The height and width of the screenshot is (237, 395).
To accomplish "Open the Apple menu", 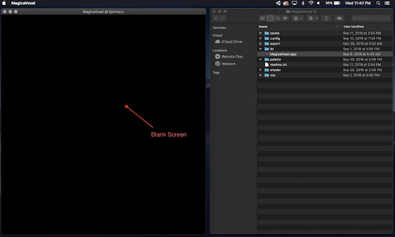I will tap(4, 3).
